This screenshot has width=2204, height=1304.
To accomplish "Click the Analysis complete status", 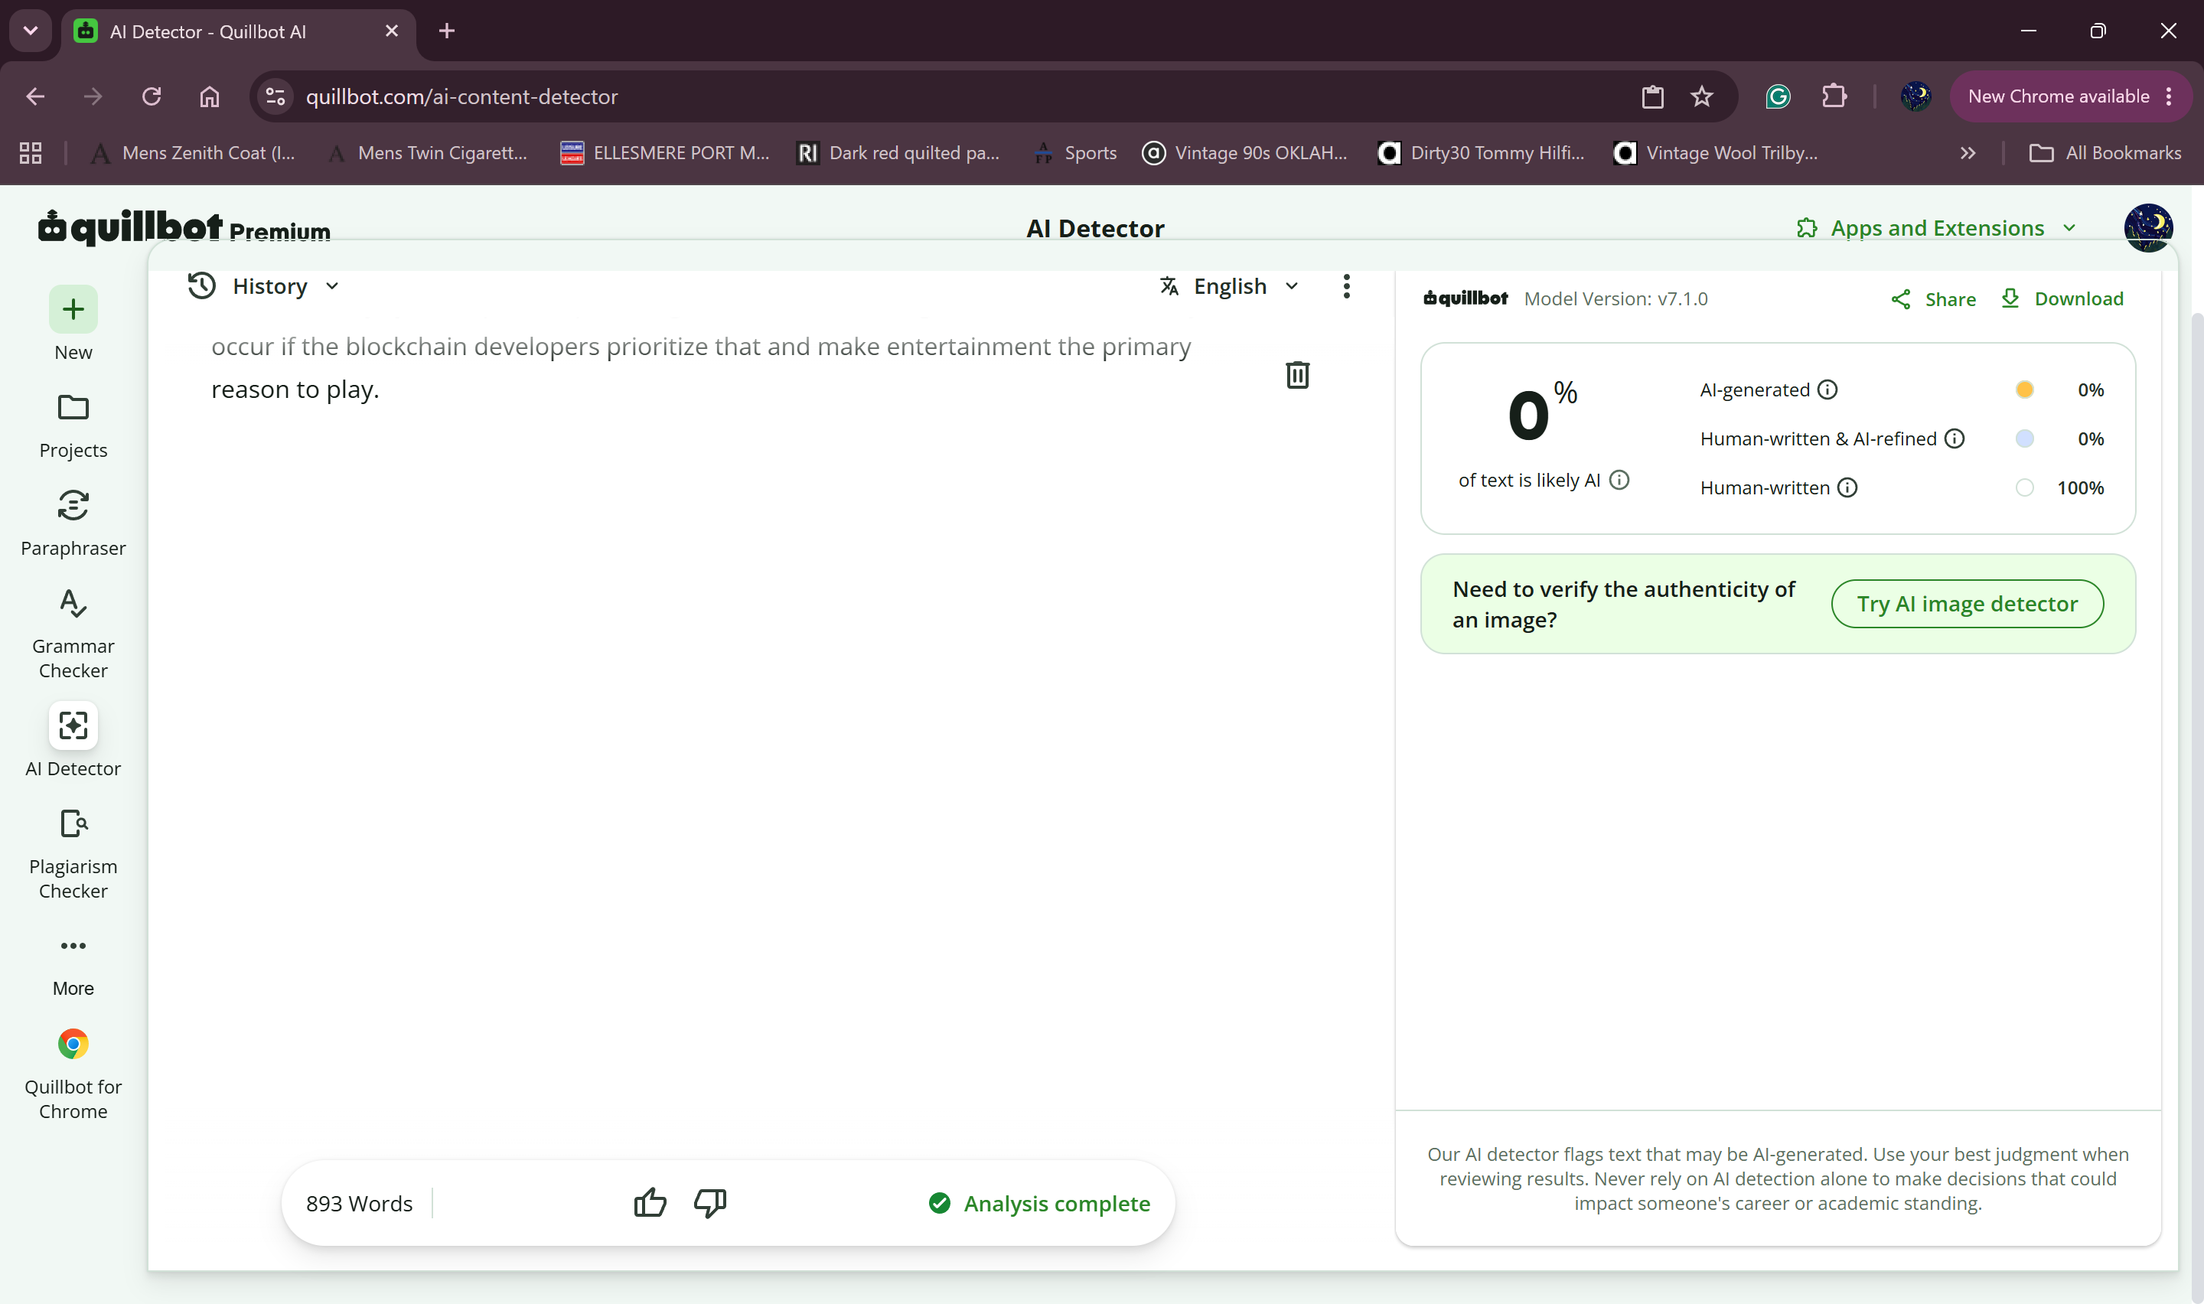I will point(1039,1203).
